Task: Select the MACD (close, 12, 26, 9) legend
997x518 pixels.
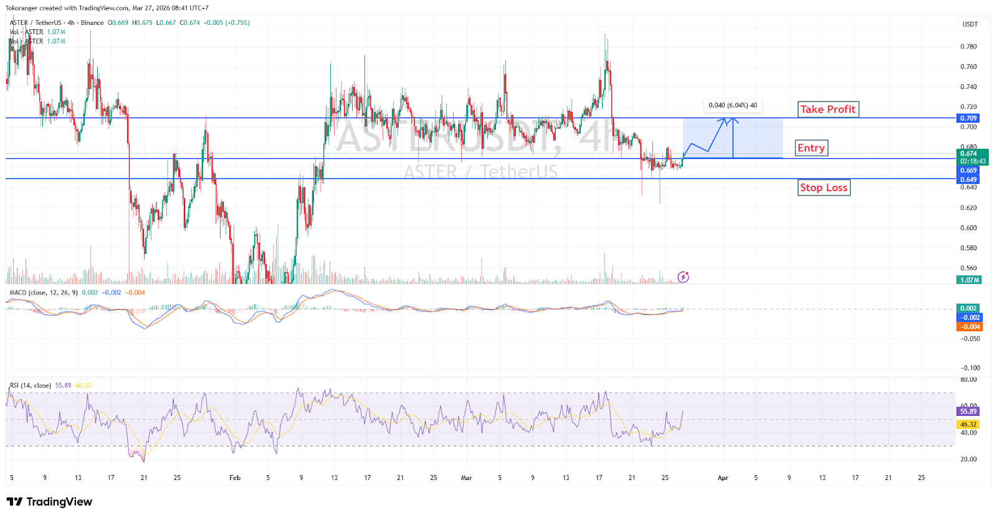Action: pyautogui.click(x=44, y=293)
